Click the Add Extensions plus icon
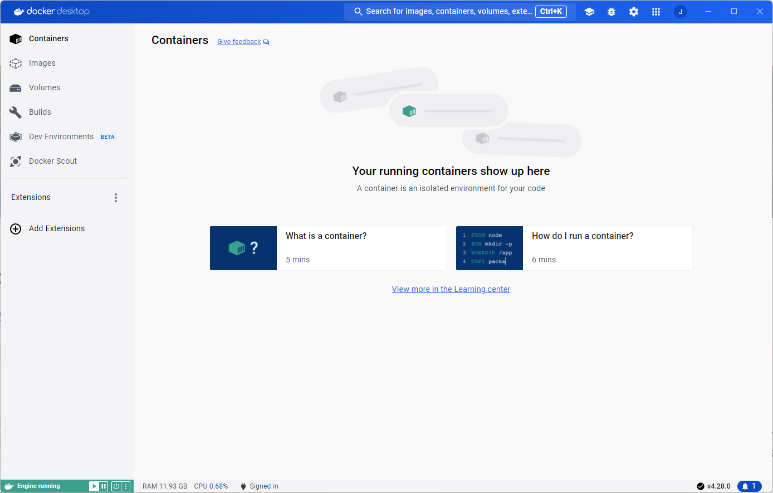 [16, 228]
